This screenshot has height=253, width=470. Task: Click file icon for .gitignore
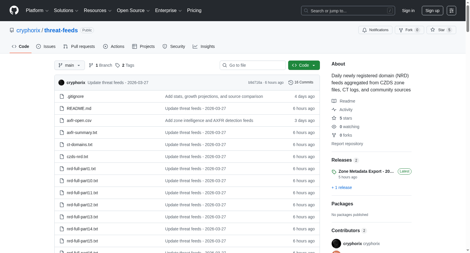pos(62,96)
